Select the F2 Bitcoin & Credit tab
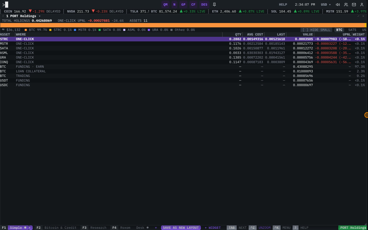Screen dimensions: 368x230 click(x=56, y=228)
